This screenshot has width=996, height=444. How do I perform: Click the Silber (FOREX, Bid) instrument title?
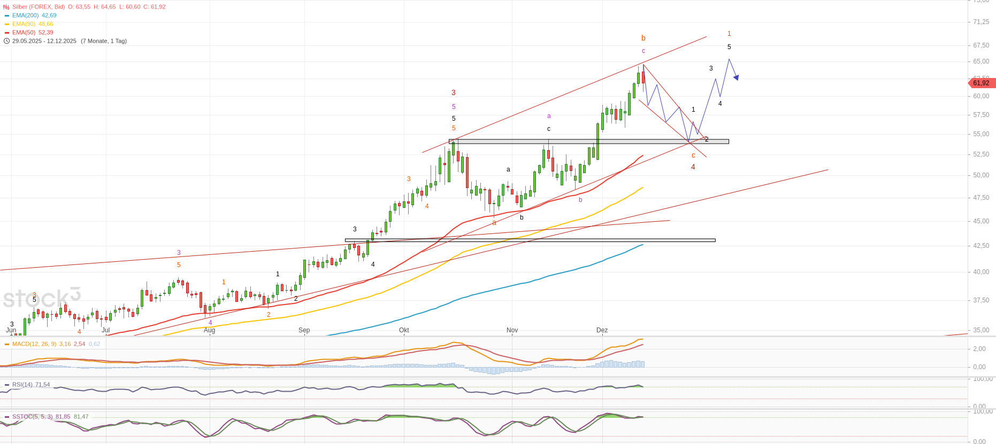point(39,7)
